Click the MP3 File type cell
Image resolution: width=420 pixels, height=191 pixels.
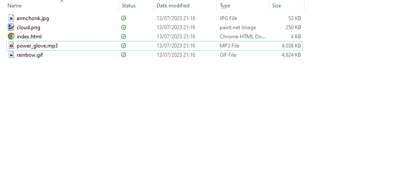click(229, 46)
